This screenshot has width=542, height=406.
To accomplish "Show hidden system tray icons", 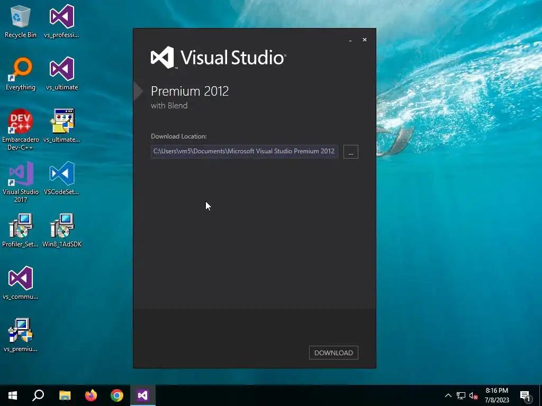I will [x=448, y=395].
